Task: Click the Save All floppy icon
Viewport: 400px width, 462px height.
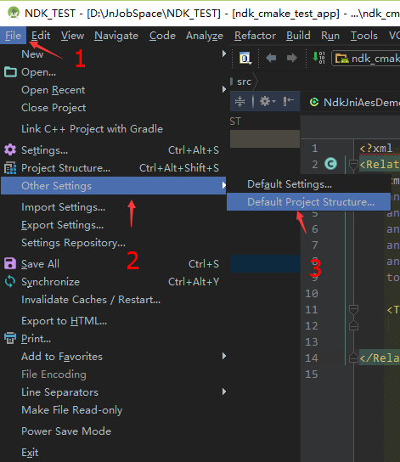Action: click(x=10, y=263)
